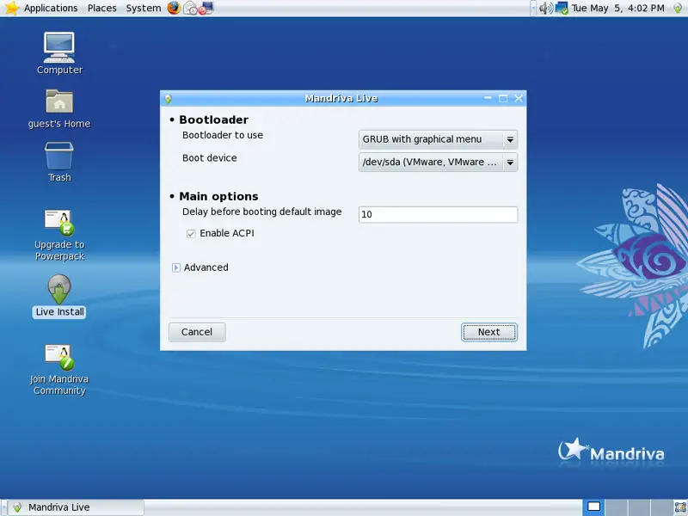Screen dimensions: 688x516
Task: Click Mandriva Live taskbar button
Action: click(x=76, y=507)
